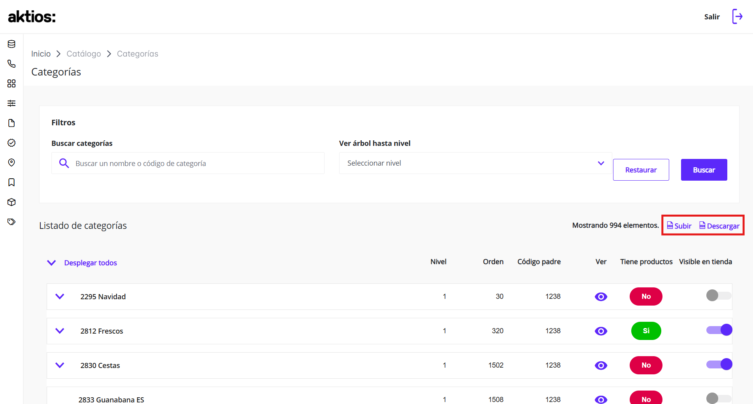Open the tags icon in sidebar

pyautogui.click(x=11, y=222)
